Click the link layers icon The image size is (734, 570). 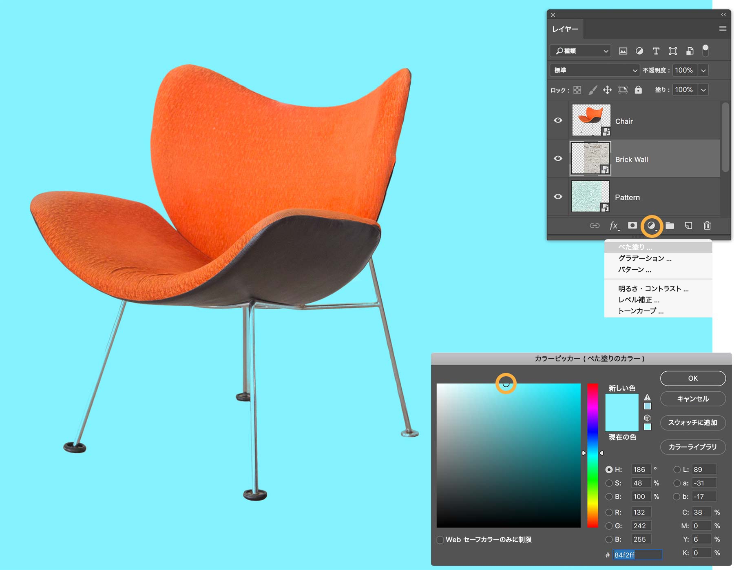pos(595,226)
